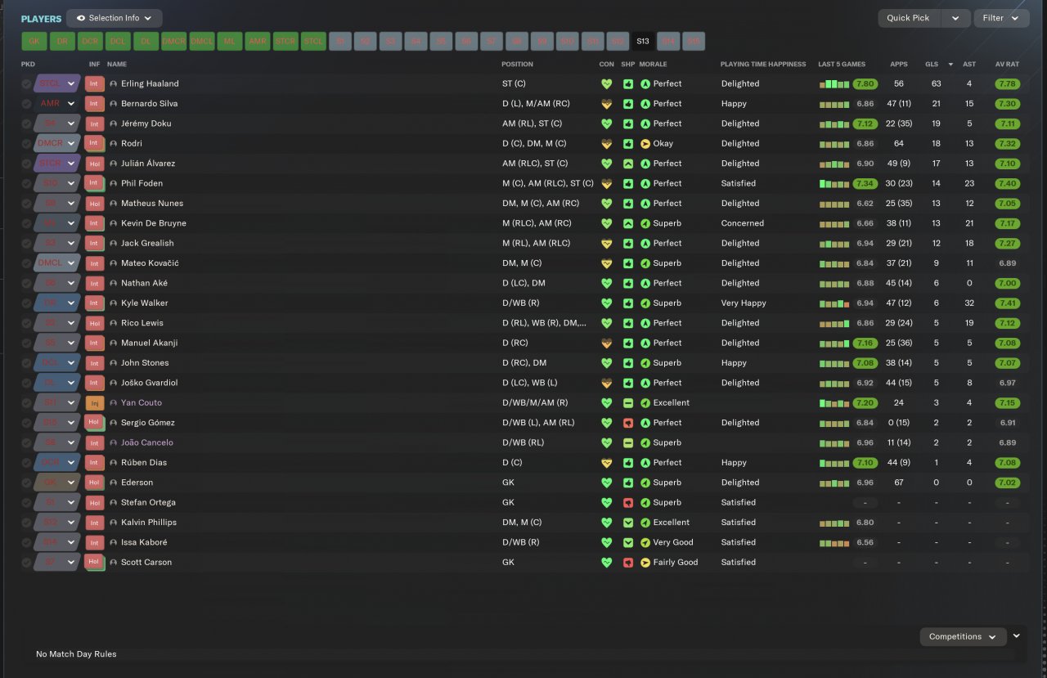Click Yan Couto's orange Inj injury icon
Image resolution: width=1047 pixels, height=678 pixels.
tap(94, 403)
